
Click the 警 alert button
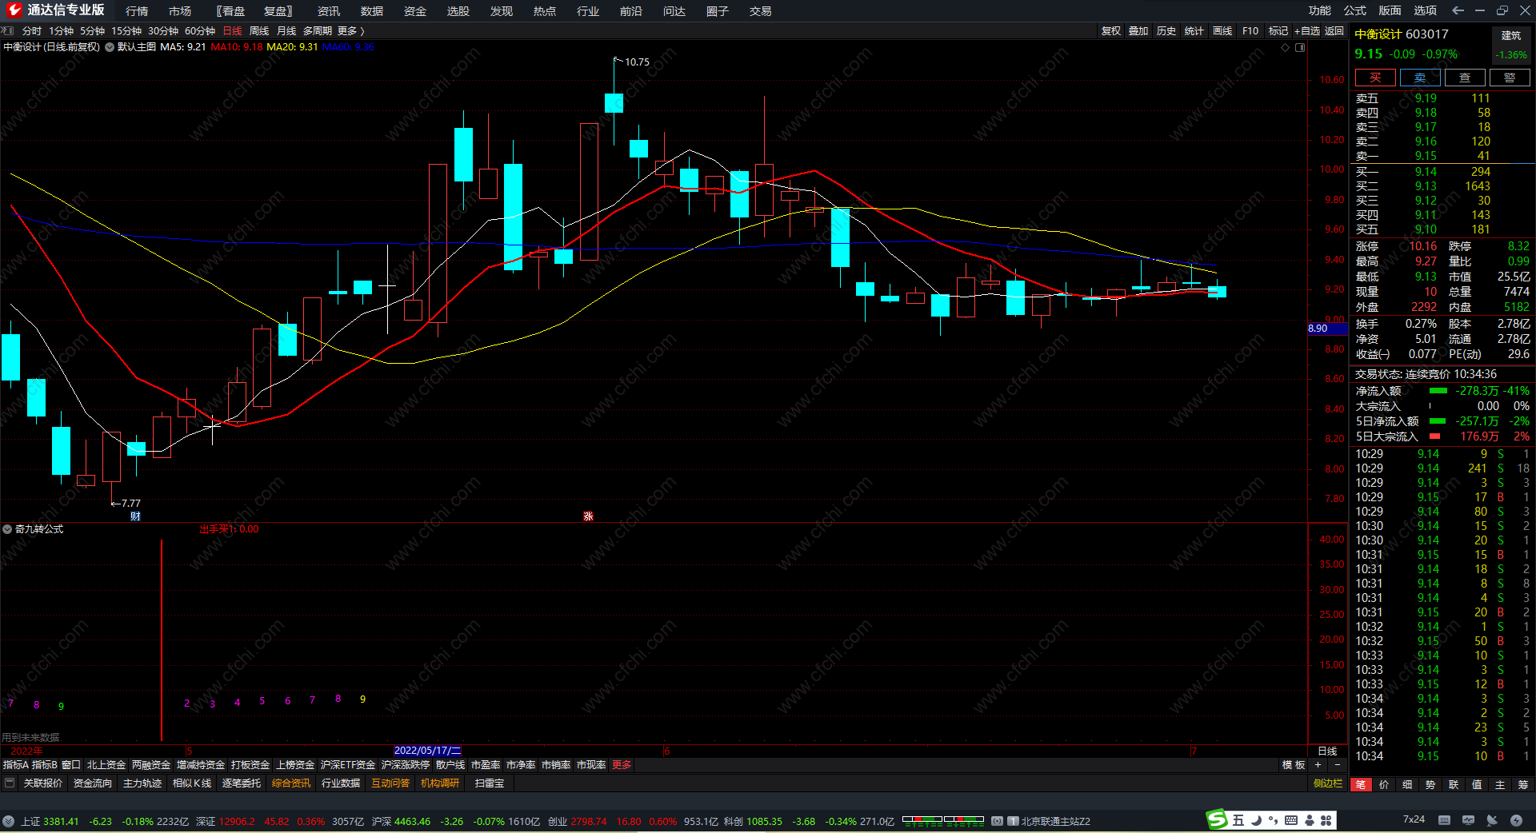click(1510, 78)
